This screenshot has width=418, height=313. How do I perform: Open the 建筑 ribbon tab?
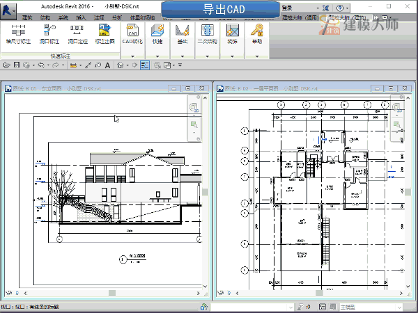tap(27, 17)
